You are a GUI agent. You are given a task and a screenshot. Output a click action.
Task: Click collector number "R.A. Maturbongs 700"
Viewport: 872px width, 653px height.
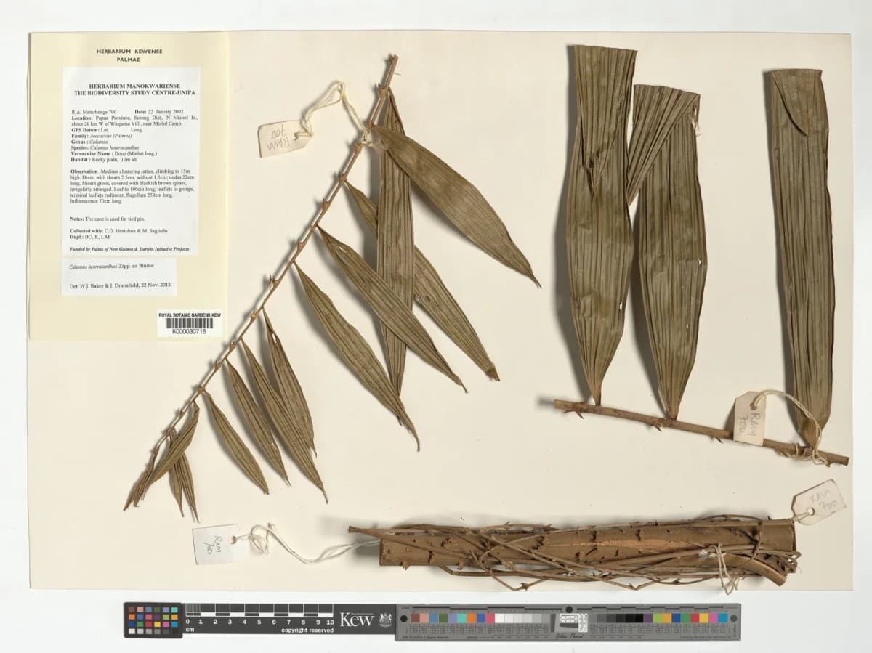(x=94, y=112)
